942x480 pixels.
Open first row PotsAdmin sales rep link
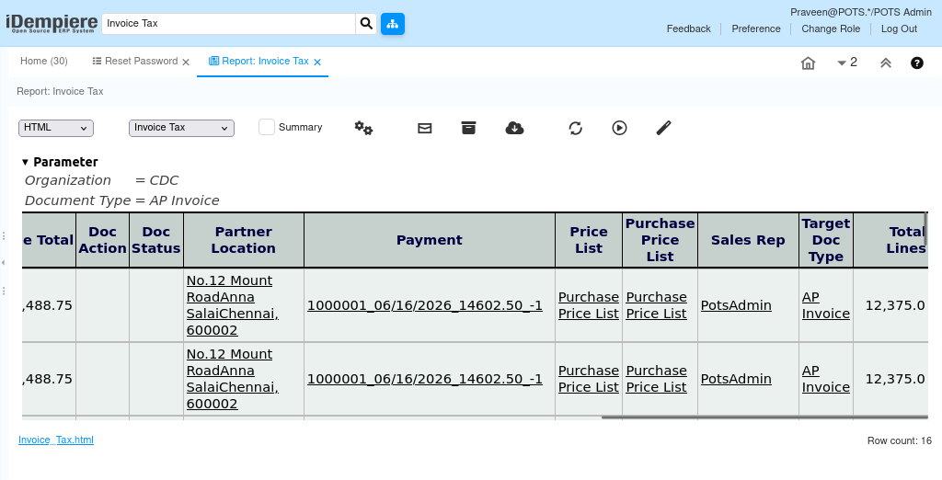point(736,305)
